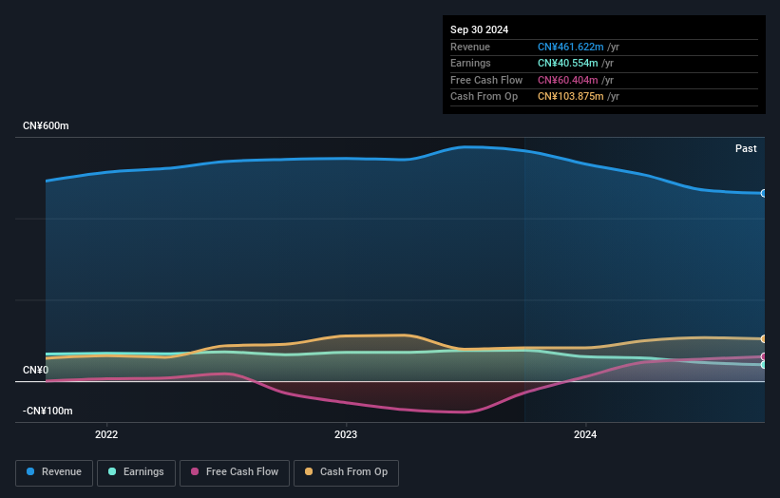Image resolution: width=780 pixels, height=498 pixels.
Task: Click the Cash From Op tooltip label
Action: pos(484,97)
